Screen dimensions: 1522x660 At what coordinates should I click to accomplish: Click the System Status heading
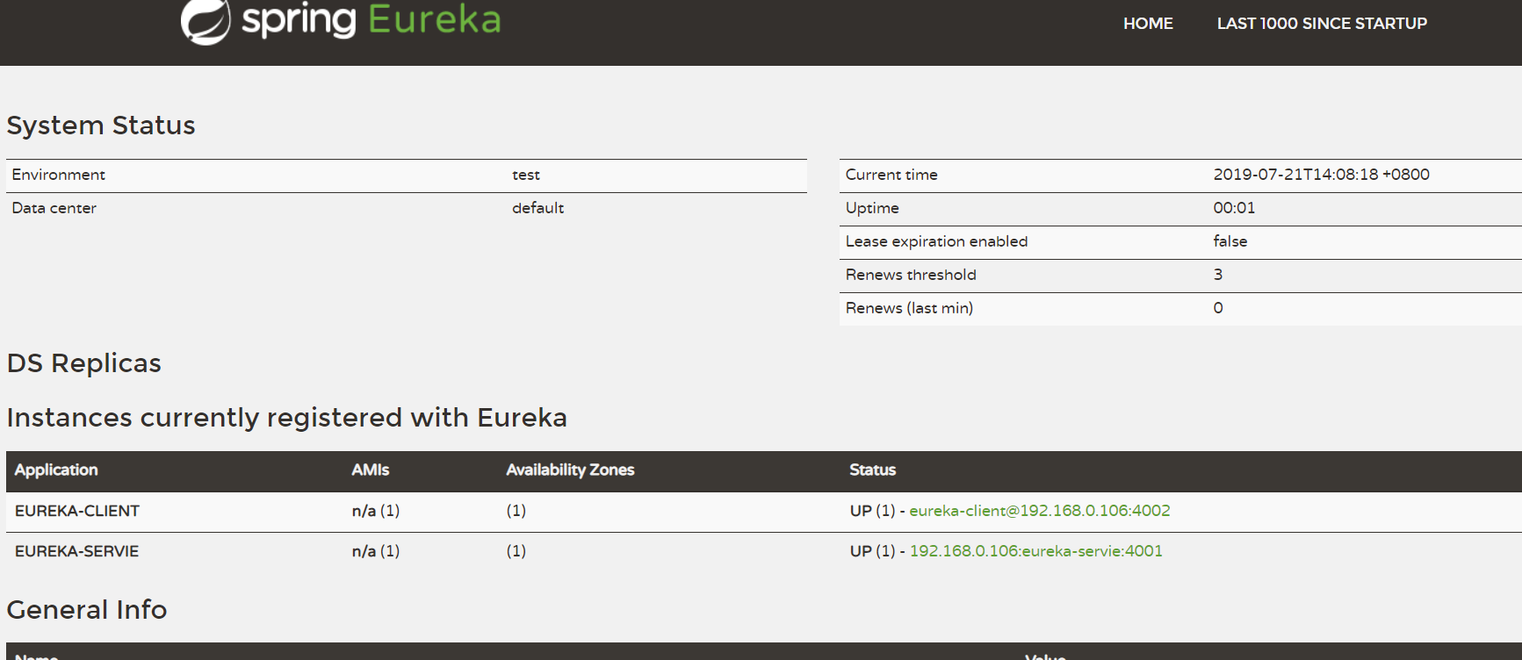[x=101, y=126]
